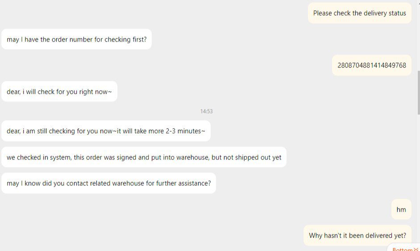Click the scrollbar track above the thumb

point(418,36)
